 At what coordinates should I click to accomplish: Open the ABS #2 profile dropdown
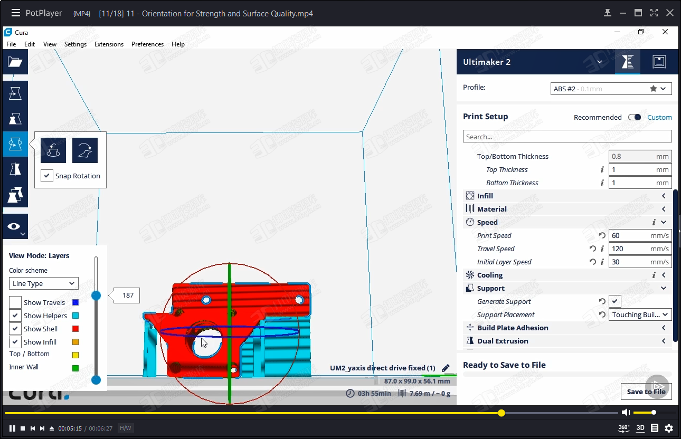click(611, 89)
